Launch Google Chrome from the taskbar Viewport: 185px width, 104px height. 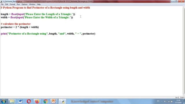(x=45, y=101)
